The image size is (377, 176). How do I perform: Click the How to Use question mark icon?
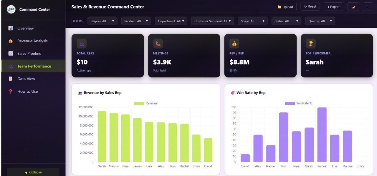click(11, 91)
